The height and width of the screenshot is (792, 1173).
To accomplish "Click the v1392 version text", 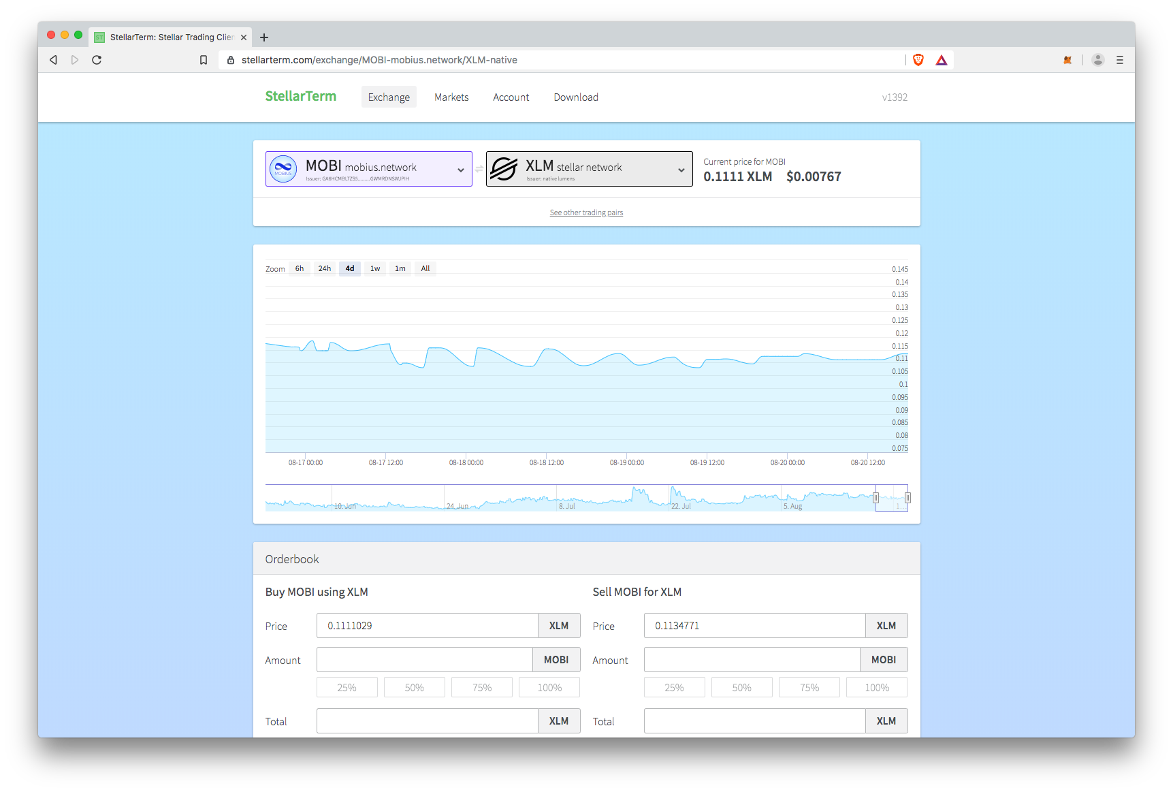I will click(x=895, y=97).
